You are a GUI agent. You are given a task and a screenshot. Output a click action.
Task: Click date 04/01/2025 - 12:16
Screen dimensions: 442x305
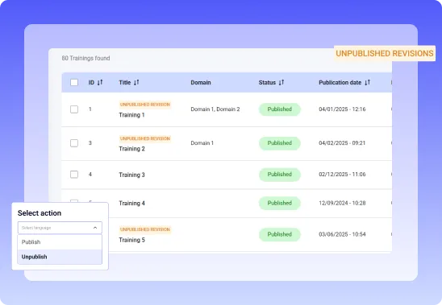[342, 109]
